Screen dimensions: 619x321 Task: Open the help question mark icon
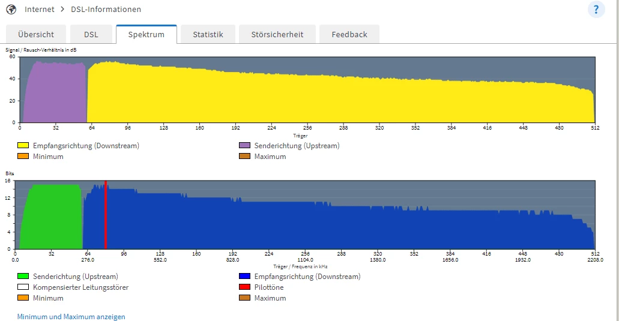coord(596,10)
